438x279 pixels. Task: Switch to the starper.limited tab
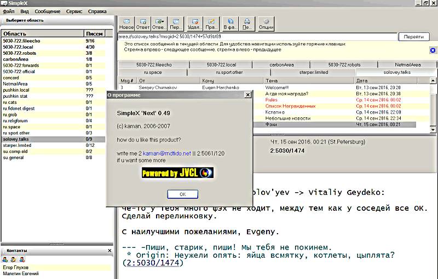tap(313, 72)
